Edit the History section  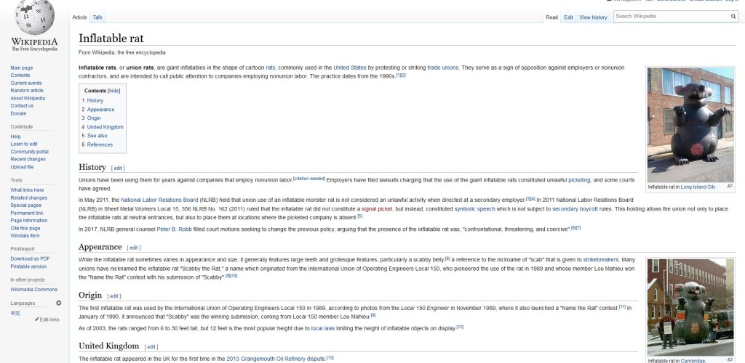[118, 168]
